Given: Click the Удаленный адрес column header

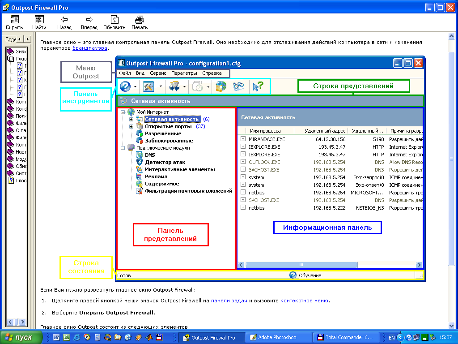Looking at the screenshot, I should pos(321,131).
